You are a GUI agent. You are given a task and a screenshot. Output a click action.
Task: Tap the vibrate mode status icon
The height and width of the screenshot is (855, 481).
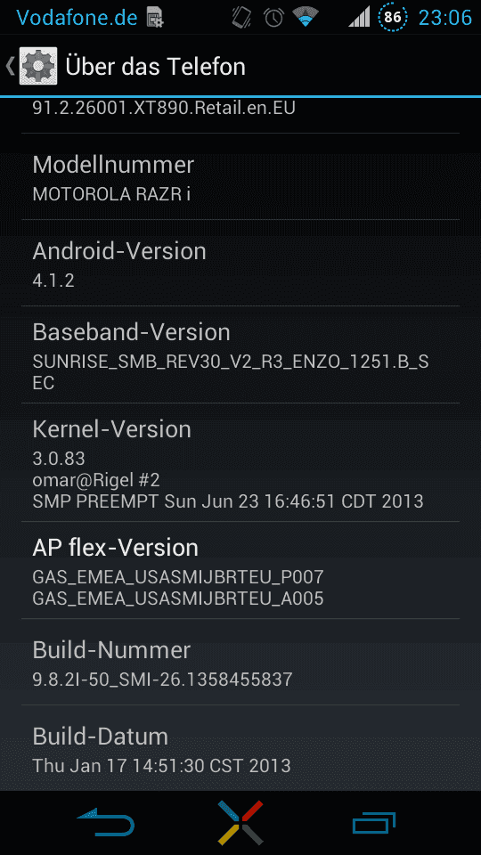point(241,18)
